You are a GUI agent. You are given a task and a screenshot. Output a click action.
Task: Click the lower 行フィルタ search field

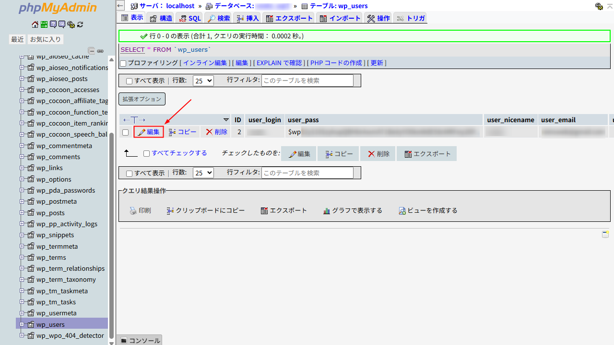point(307,173)
